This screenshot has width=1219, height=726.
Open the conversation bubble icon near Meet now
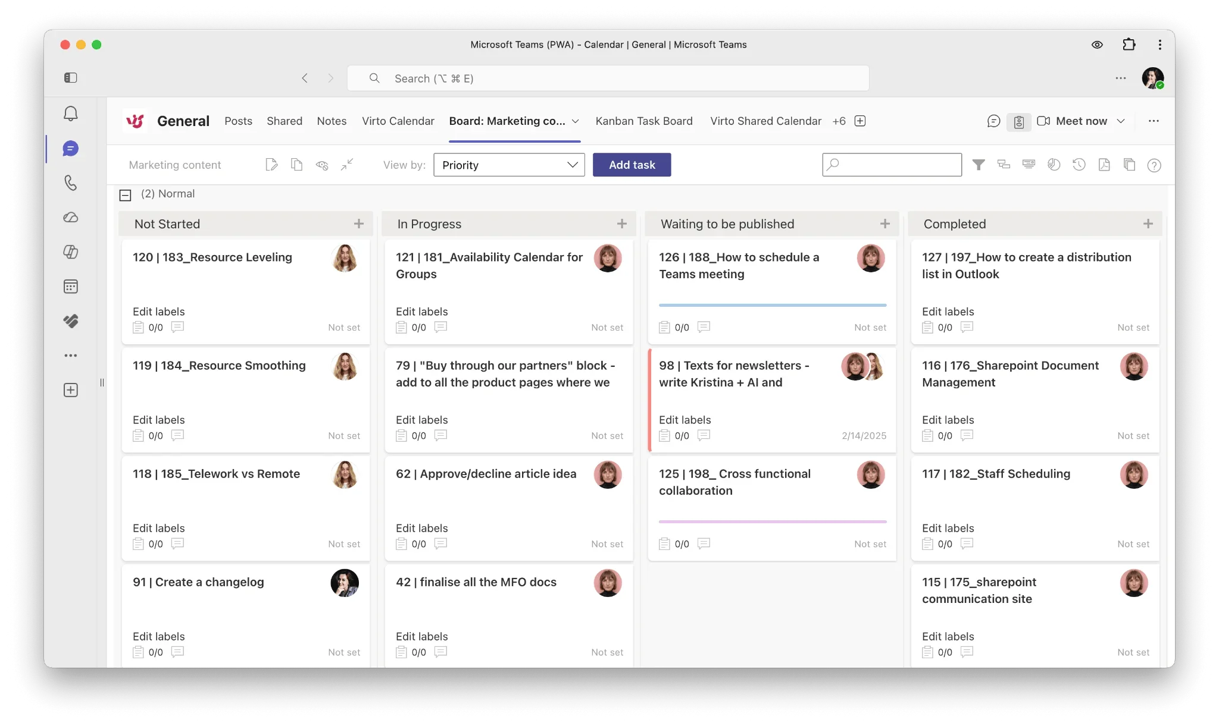pos(993,121)
